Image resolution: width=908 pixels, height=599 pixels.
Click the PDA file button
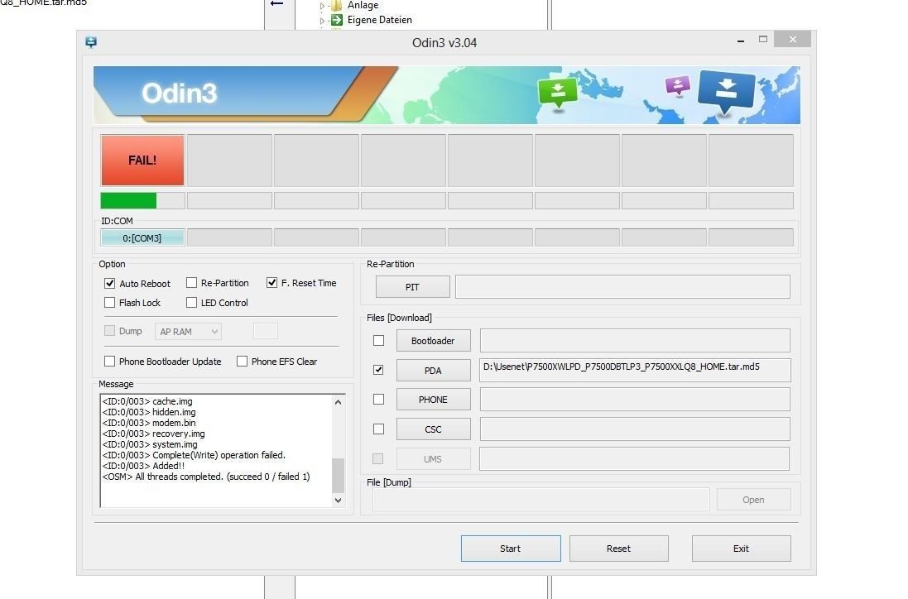tap(433, 370)
